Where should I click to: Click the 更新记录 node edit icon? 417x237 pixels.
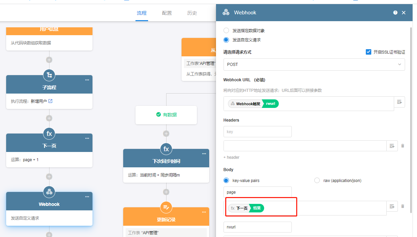166,207
